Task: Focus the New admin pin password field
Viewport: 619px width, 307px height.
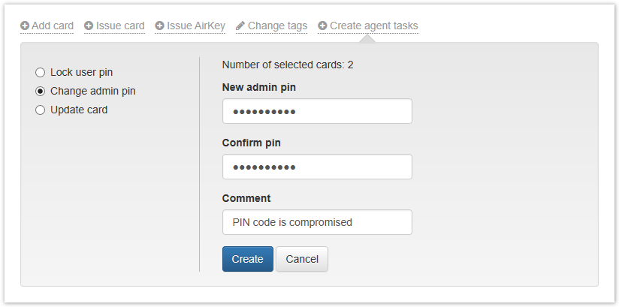Action: pos(317,111)
